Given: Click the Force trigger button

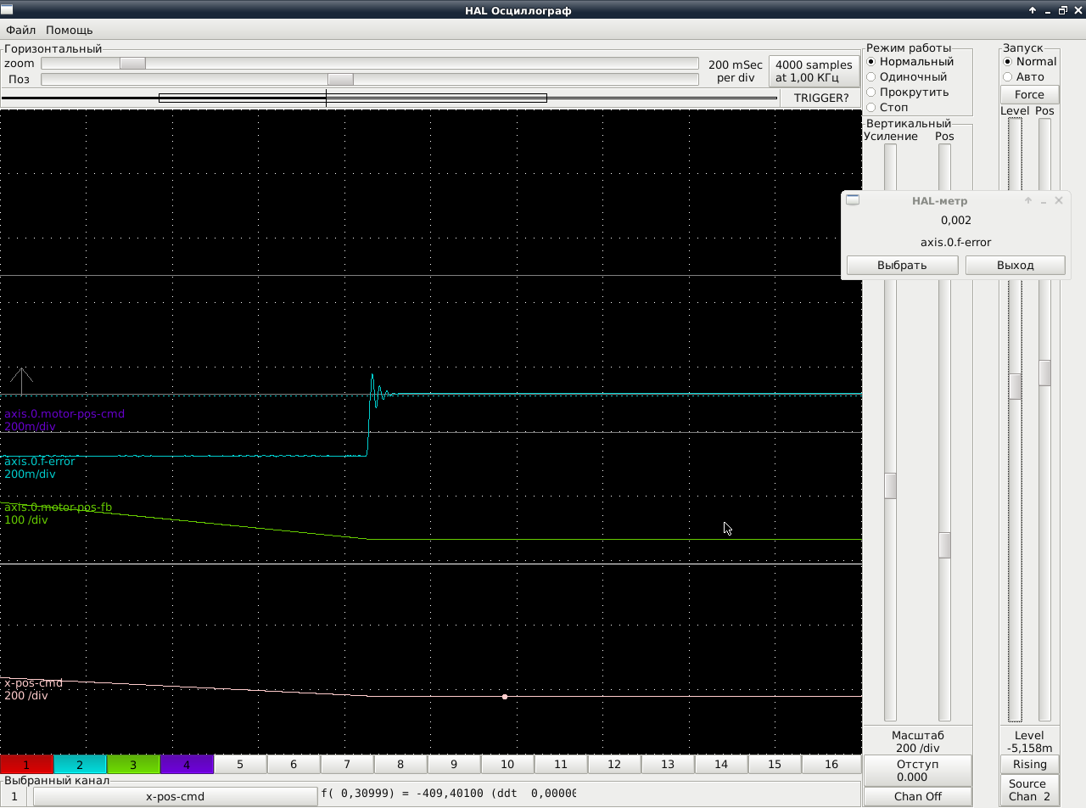Looking at the screenshot, I should point(1029,94).
